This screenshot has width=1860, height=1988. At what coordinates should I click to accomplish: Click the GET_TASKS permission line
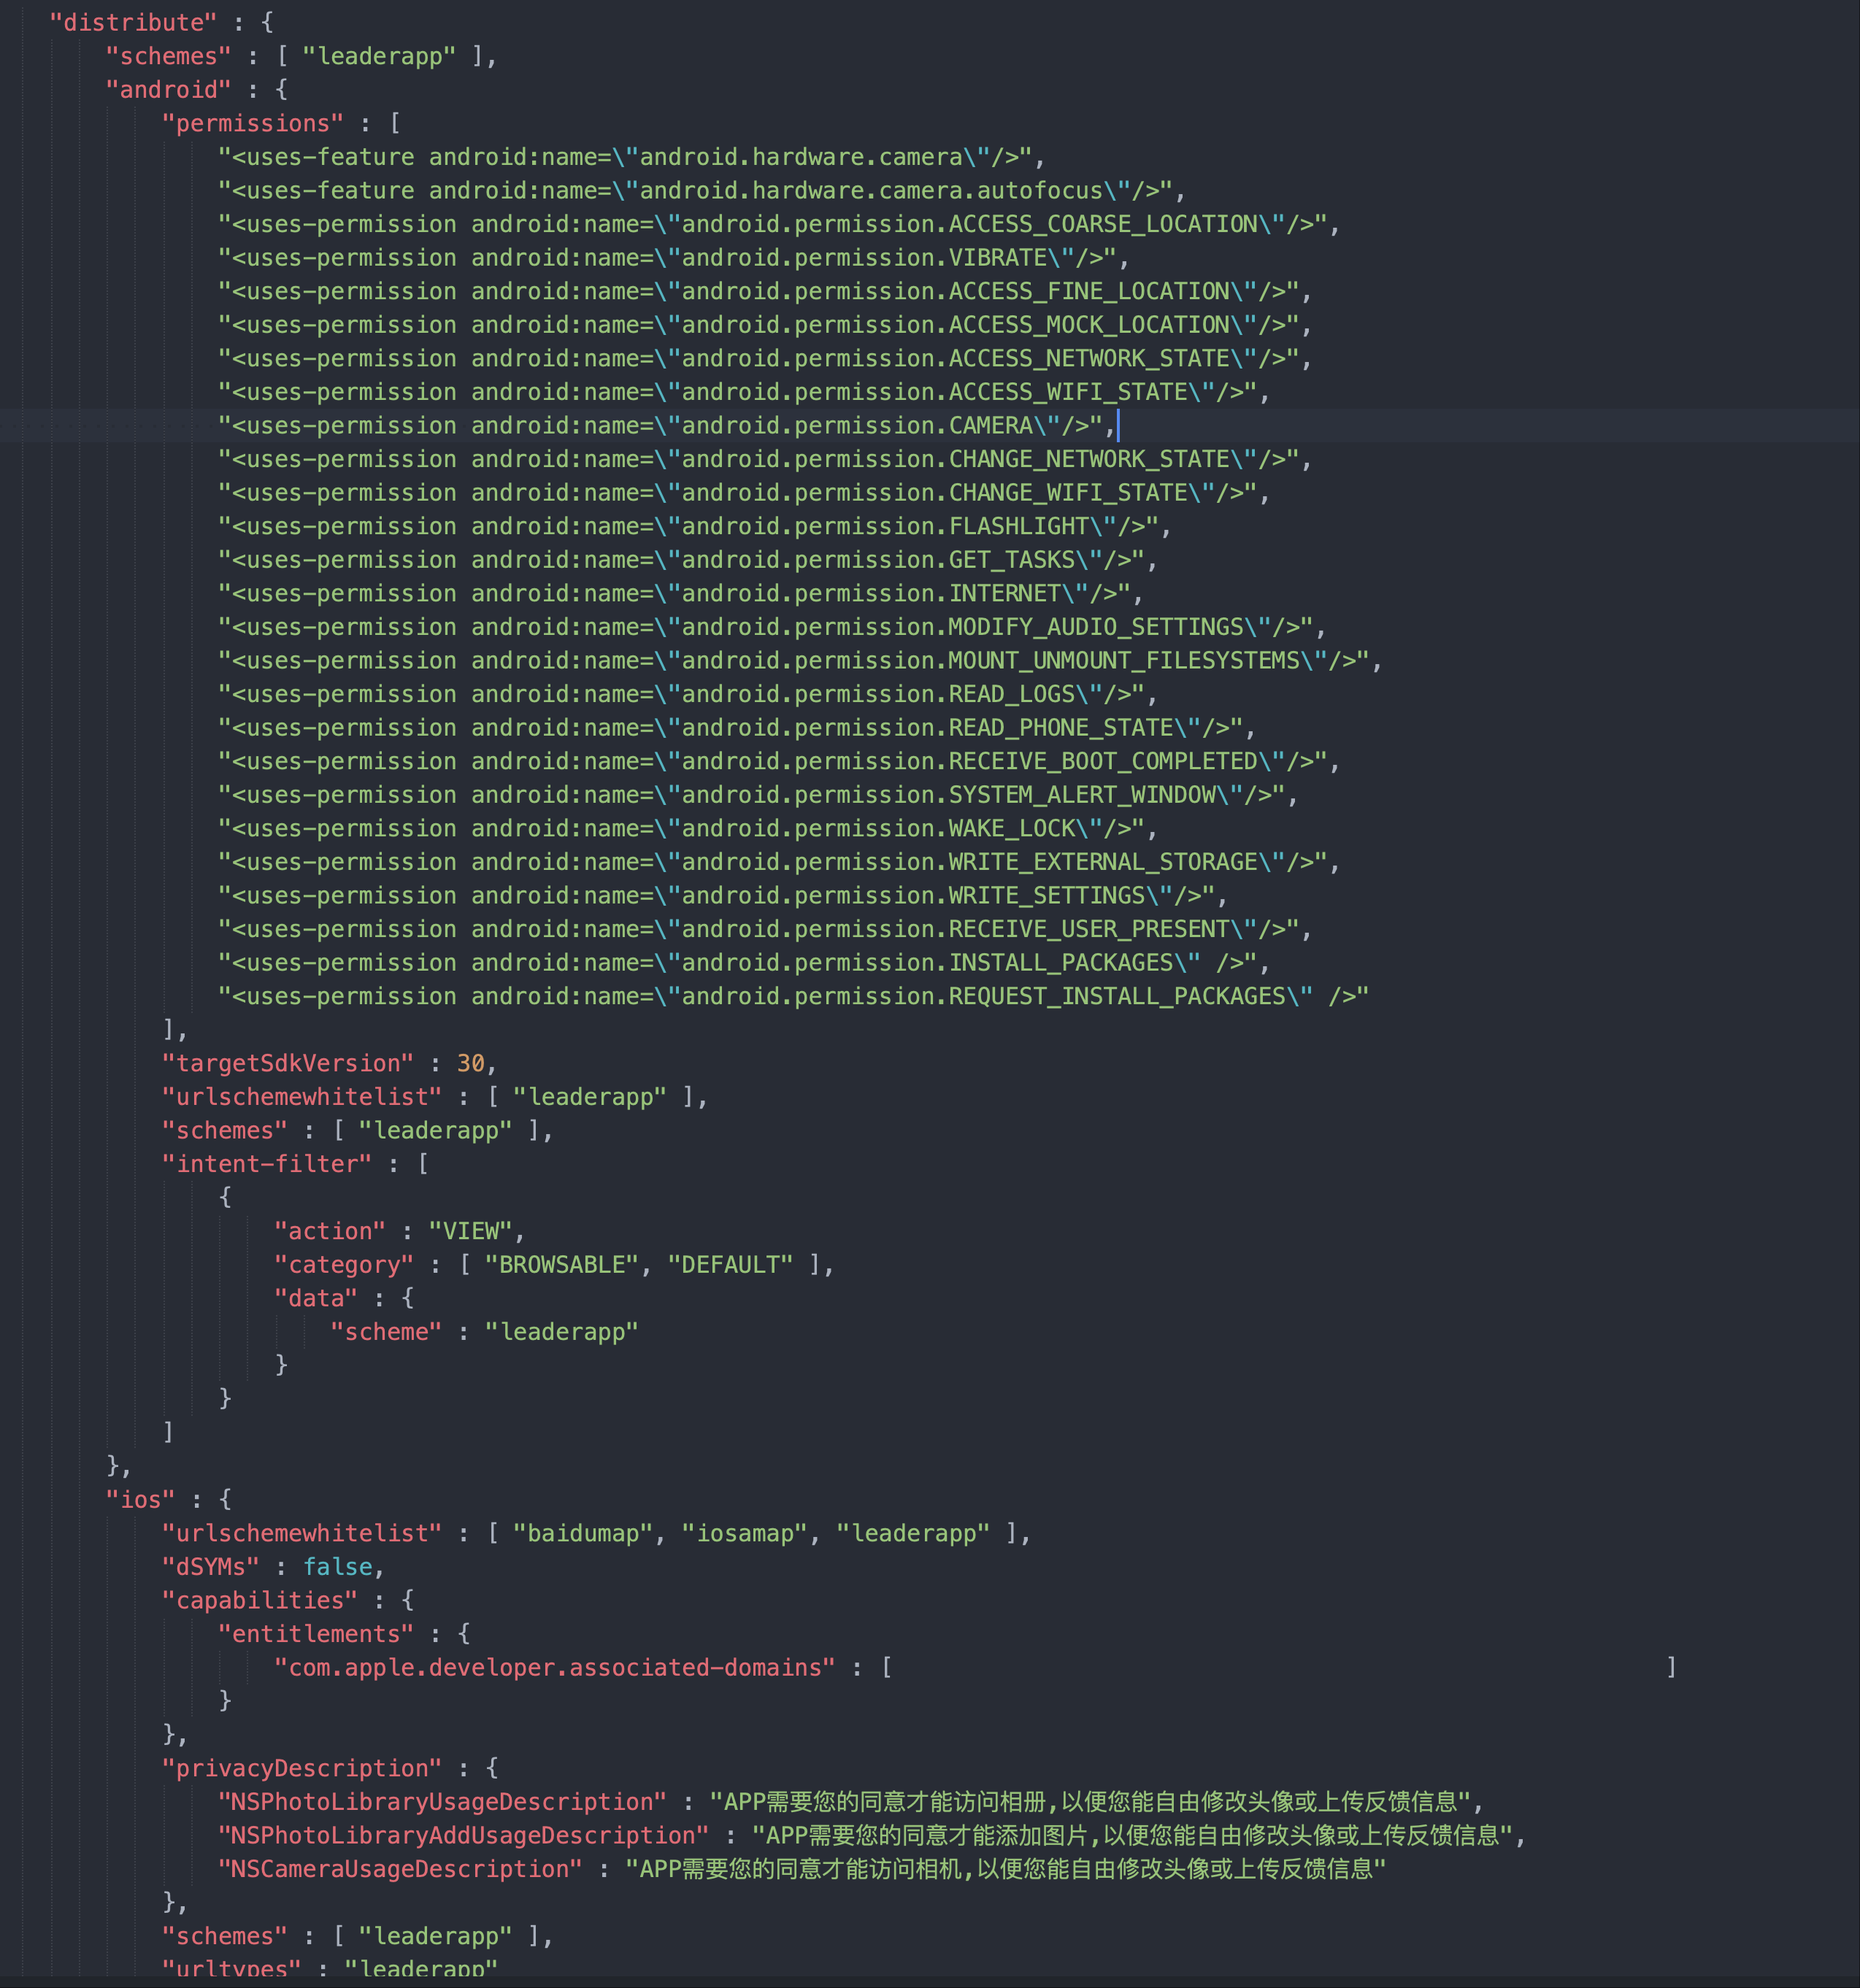tap(687, 560)
